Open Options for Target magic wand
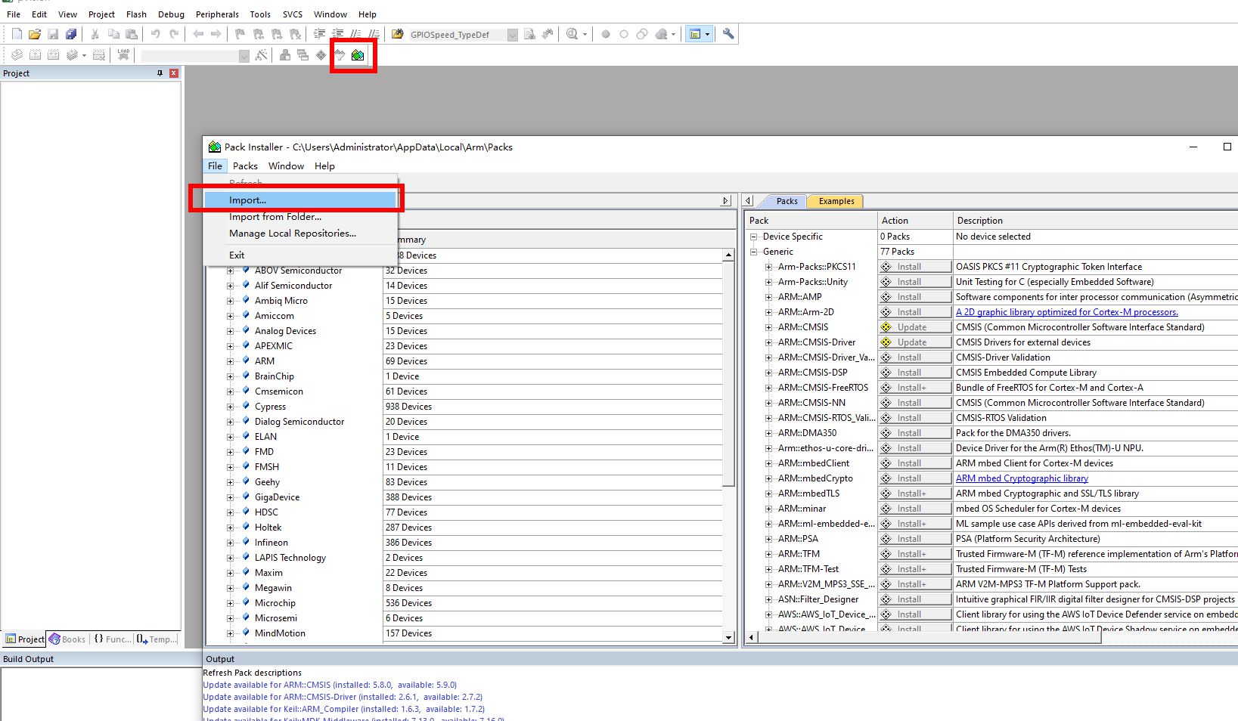Image resolution: width=1238 pixels, height=721 pixels. click(x=261, y=55)
